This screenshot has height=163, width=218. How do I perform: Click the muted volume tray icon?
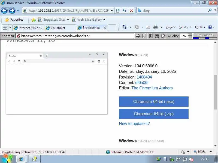tap(191, 159)
